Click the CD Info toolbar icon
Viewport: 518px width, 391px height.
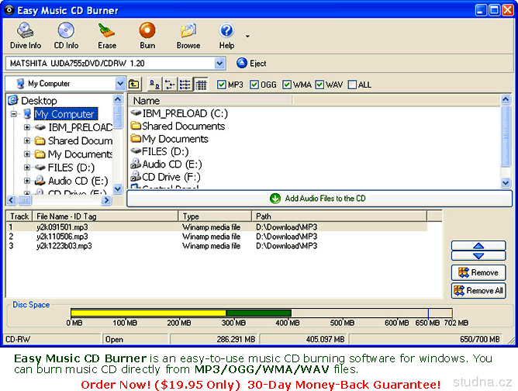[x=66, y=35]
